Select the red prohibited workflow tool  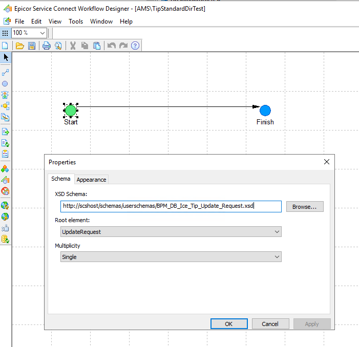pyautogui.click(x=5, y=191)
